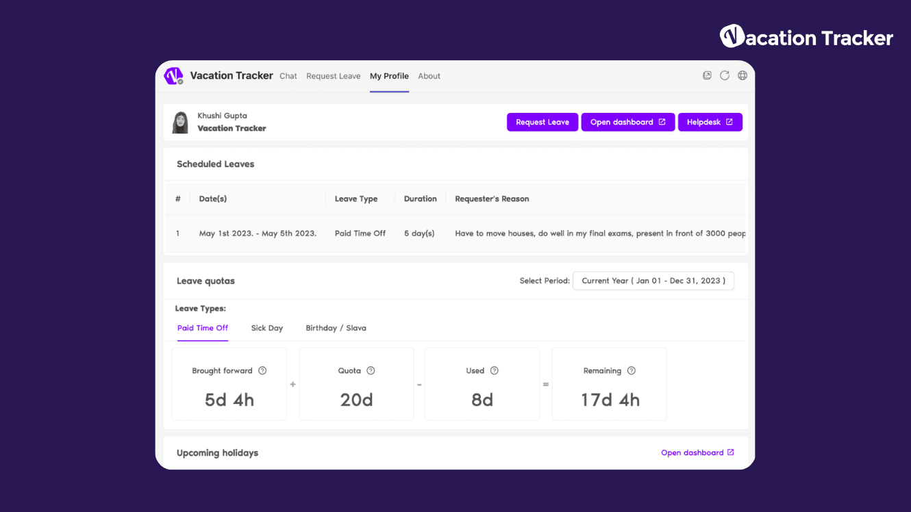Click help icon next to Remaining

[632, 371]
